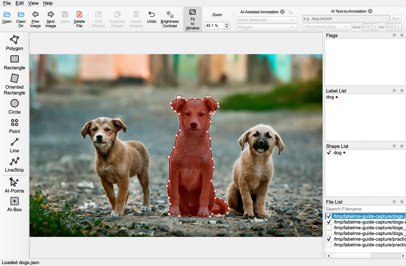
Task: Enable the AI-Points annotation tool
Action: click(15, 185)
